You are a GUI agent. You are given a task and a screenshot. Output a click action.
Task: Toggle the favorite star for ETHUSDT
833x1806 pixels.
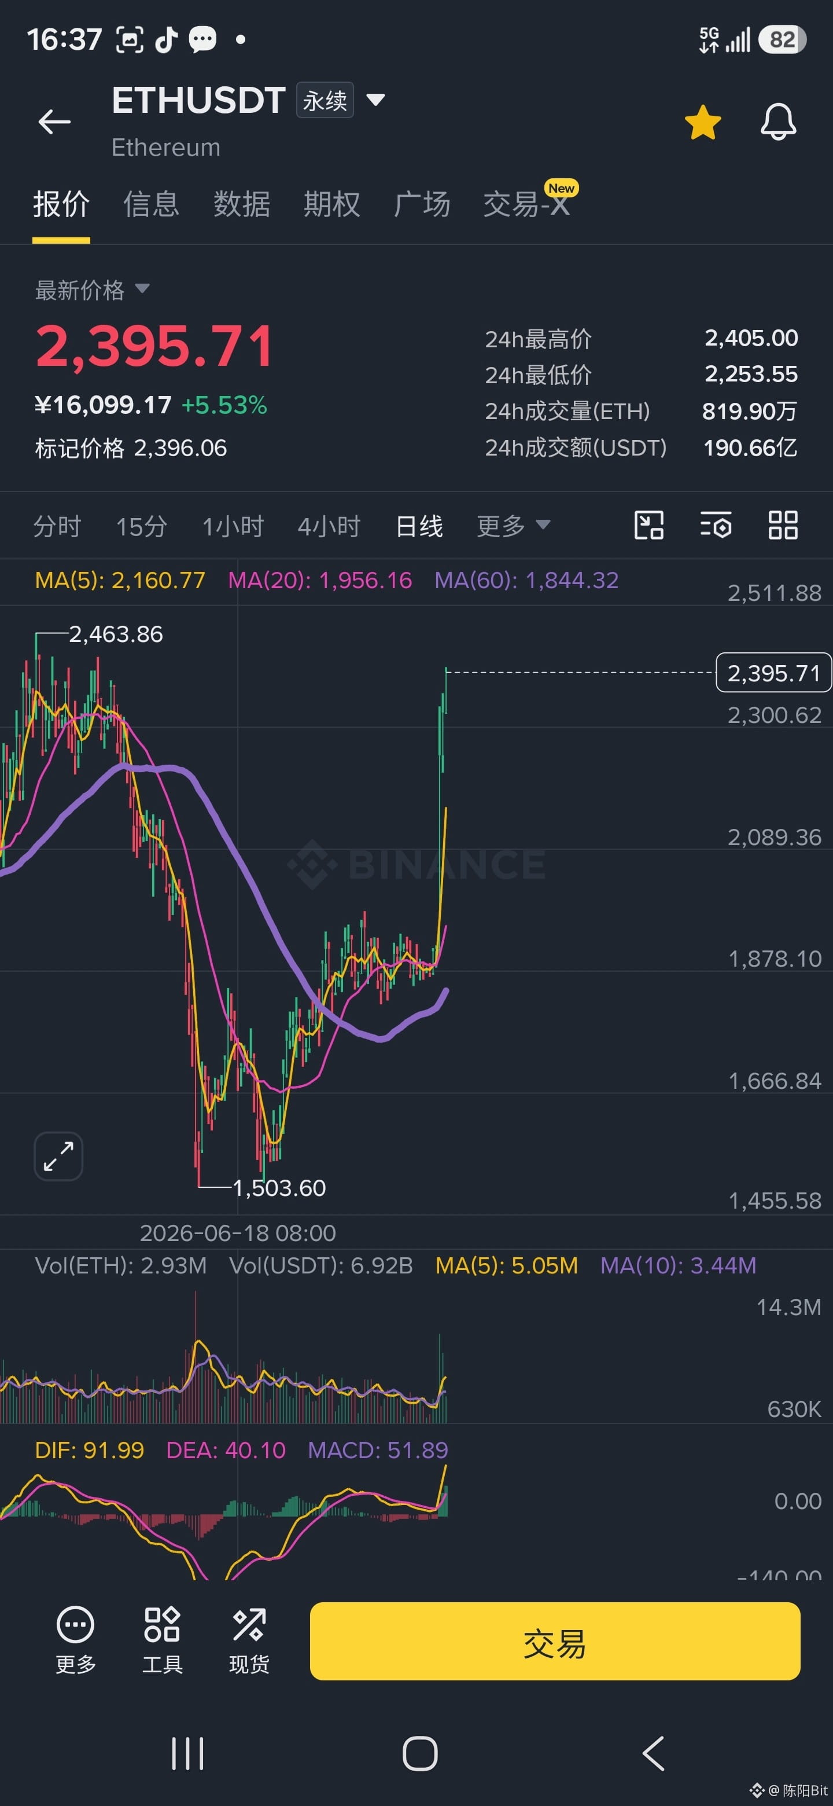coord(703,123)
